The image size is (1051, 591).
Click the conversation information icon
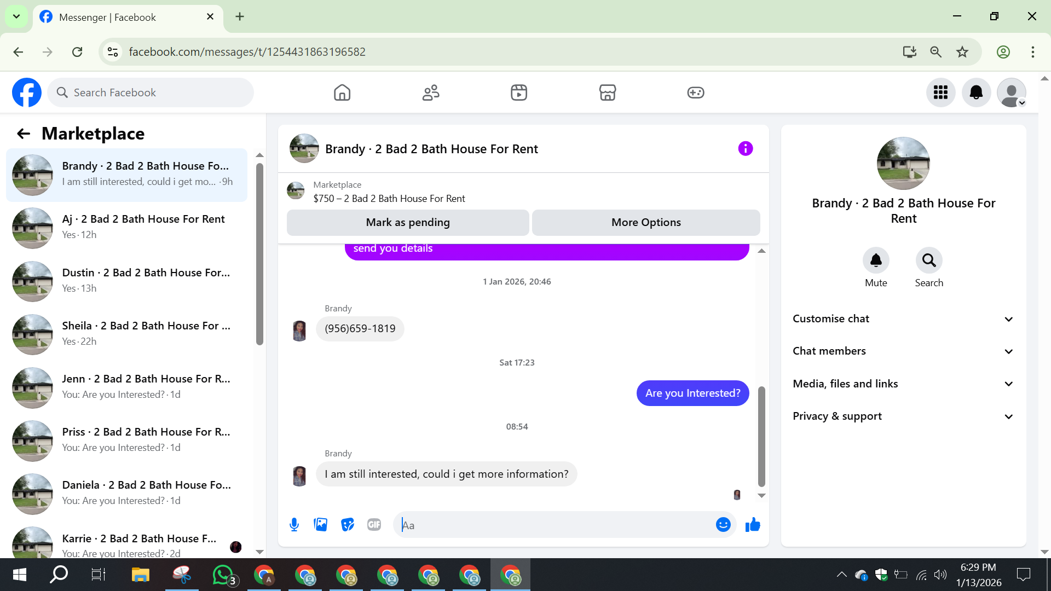[x=745, y=148]
